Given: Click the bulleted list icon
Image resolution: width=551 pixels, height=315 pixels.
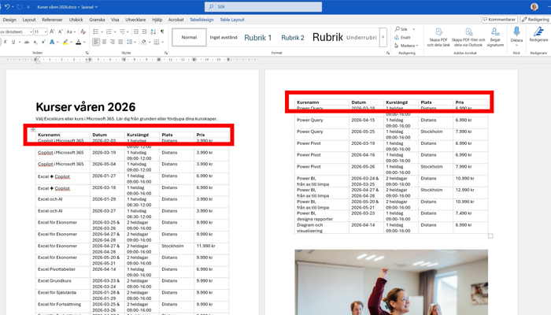Looking at the screenshot, I should [96, 32].
